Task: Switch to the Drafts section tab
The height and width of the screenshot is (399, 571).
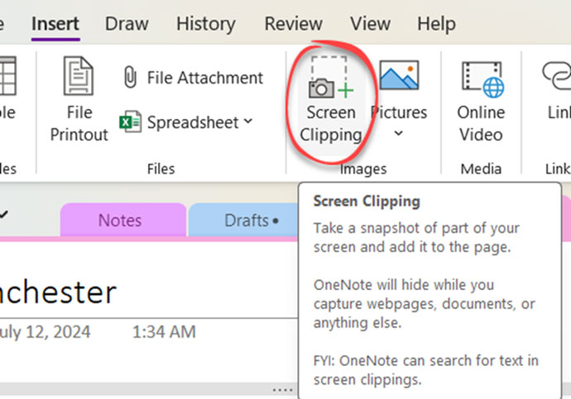Action: click(248, 221)
